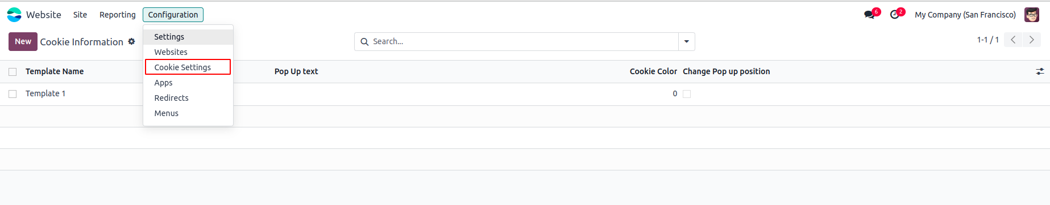1050x205 pixels.
Task: Open the Template 1 record
Action: (x=45, y=93)
